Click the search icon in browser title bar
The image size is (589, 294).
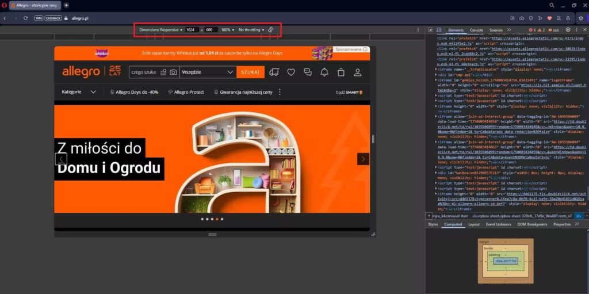(x=552, y=5)
